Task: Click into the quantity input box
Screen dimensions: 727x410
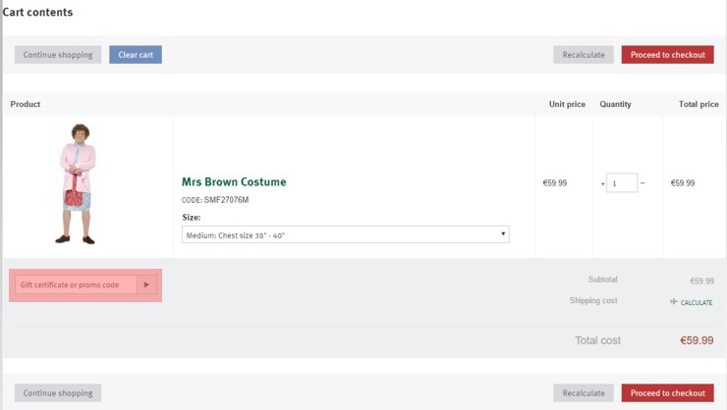Action: 622,182
